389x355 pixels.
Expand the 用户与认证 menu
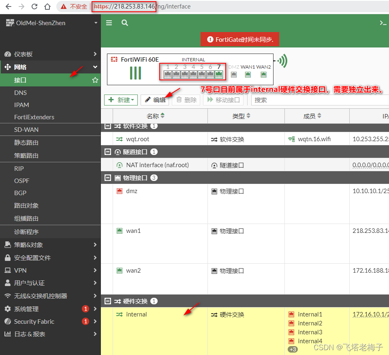[50, 283]
